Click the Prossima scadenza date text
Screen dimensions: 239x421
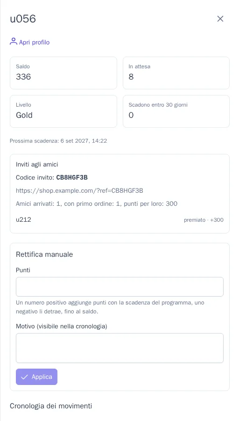[x=58, y=141]
